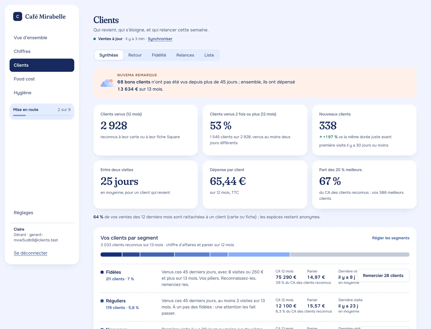The height and width of the screenshot is (329, 431).
Task: Click the Synchroniser link
Action: (160, 39)
